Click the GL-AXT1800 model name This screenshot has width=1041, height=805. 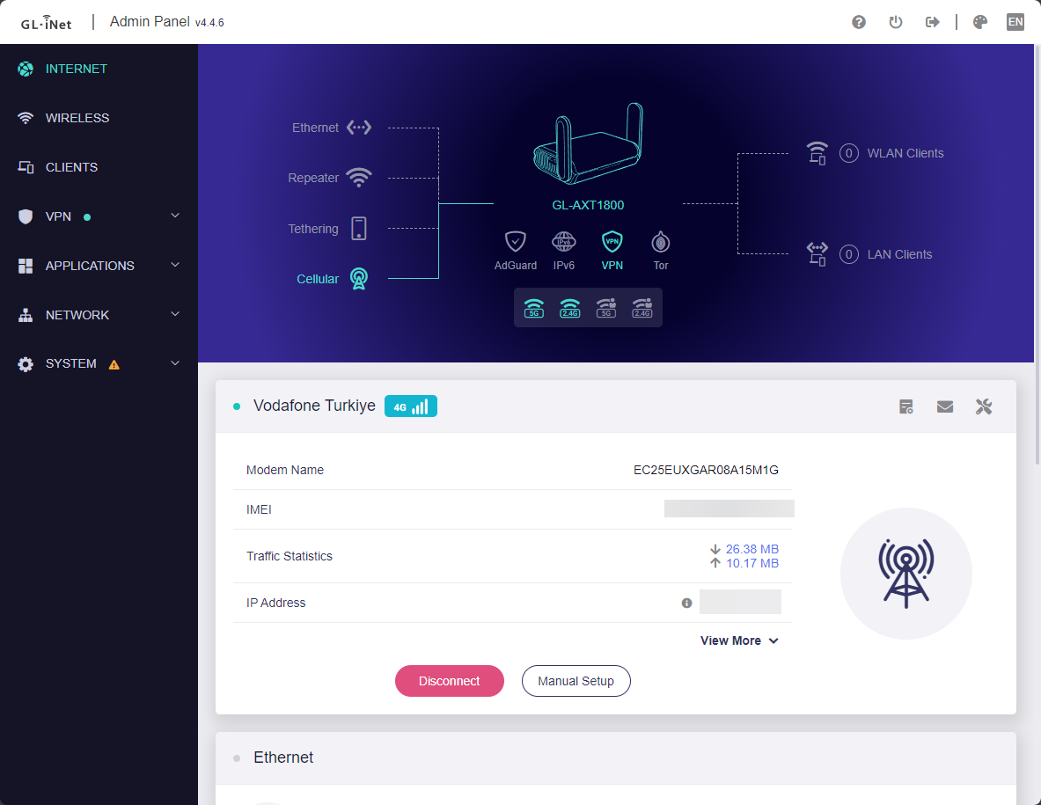[588, 205]
